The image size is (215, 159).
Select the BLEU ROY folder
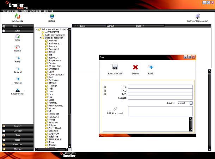click(54, 57)
